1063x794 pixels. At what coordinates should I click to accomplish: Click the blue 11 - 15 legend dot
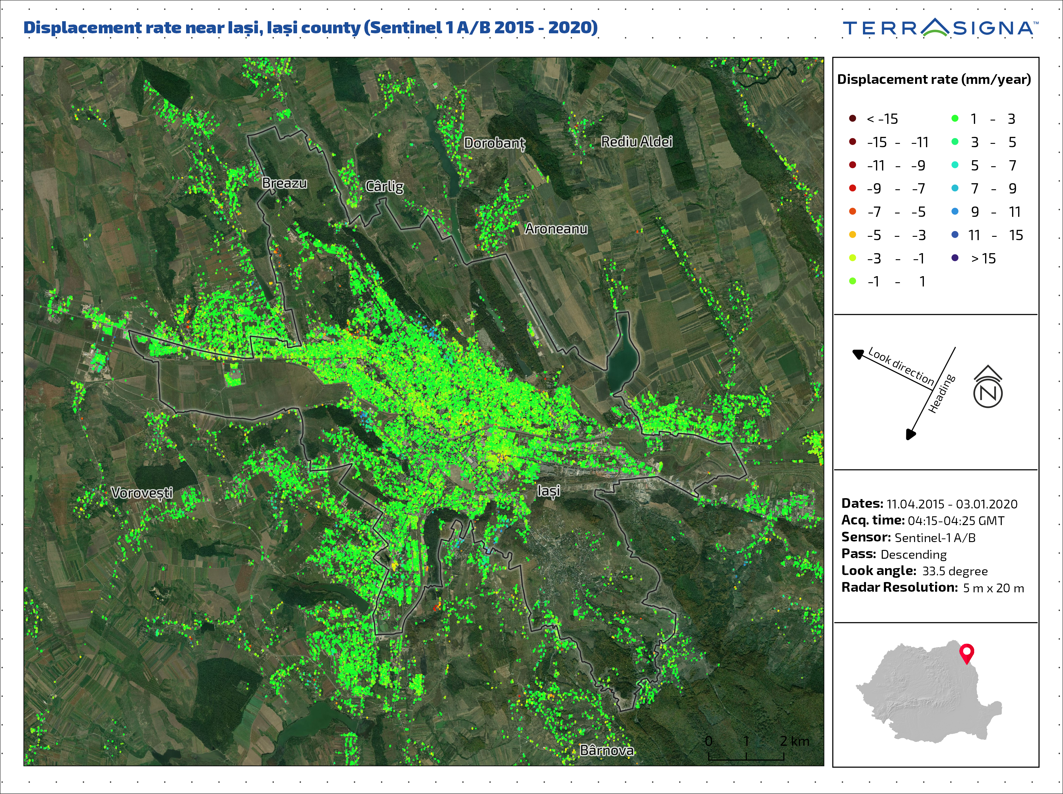pos(955,235)
